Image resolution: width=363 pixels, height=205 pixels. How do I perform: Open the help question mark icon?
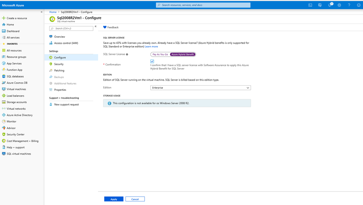(x=349, y=5)
